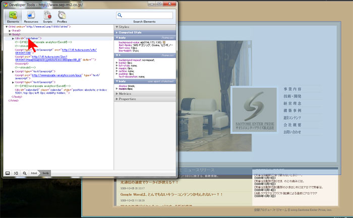Expand the padding shorthand property
The image size is (353, 218).
click(x=117, y=74)
